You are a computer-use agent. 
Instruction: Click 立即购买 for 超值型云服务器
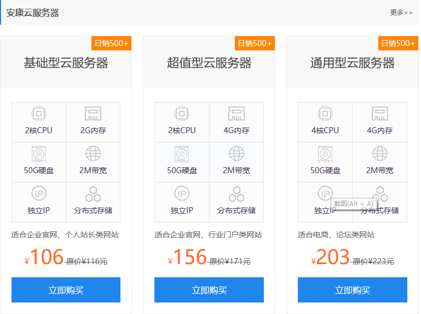coord(209,290)
